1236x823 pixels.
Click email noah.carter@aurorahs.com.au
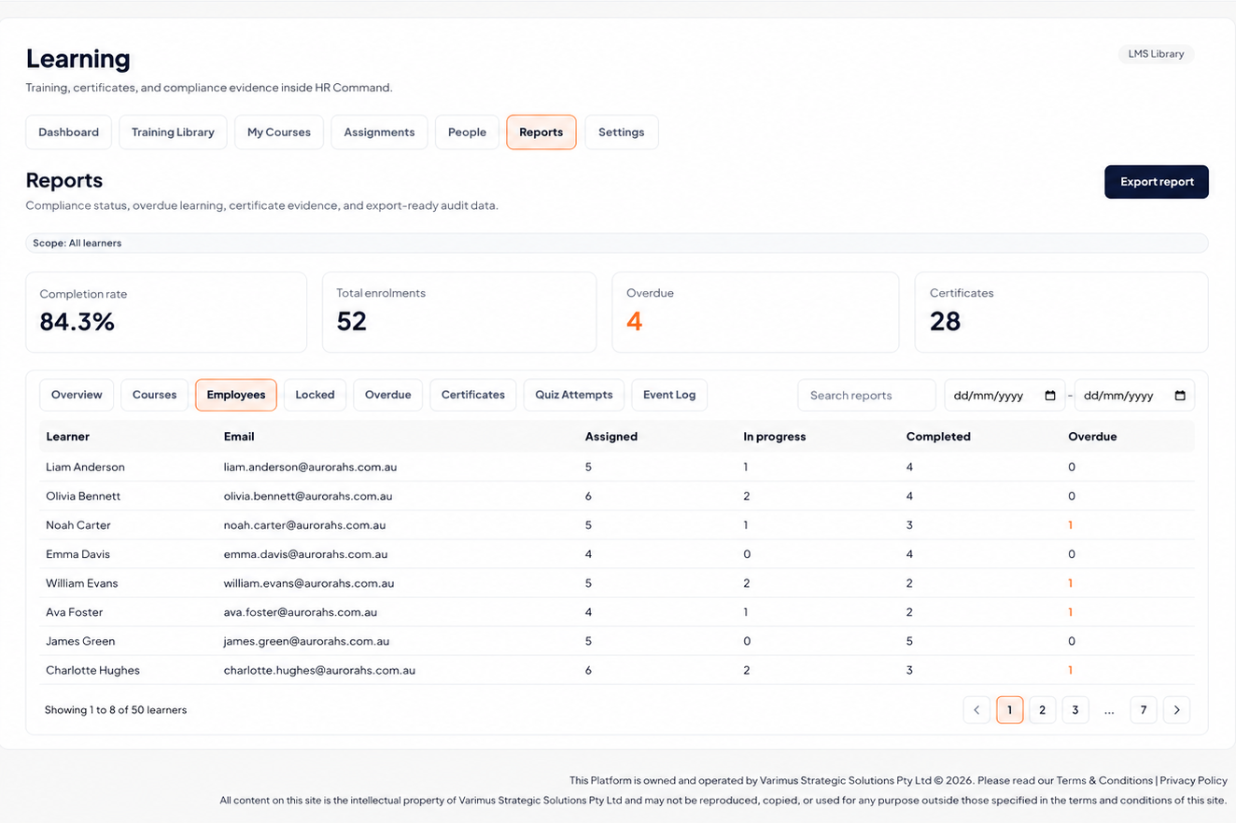coord(304,525)
